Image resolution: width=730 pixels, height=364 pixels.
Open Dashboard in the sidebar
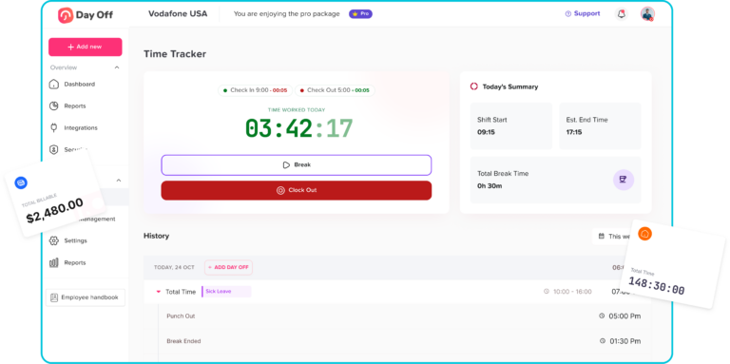point(80,85)
